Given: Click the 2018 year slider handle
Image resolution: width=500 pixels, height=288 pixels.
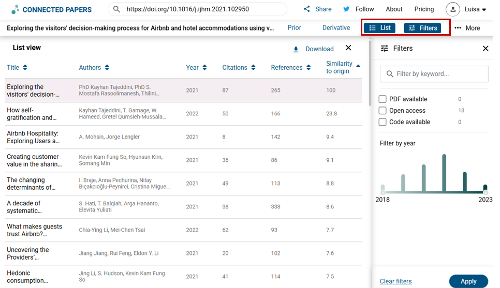Looking at the screenshot, I should point(383,192).
